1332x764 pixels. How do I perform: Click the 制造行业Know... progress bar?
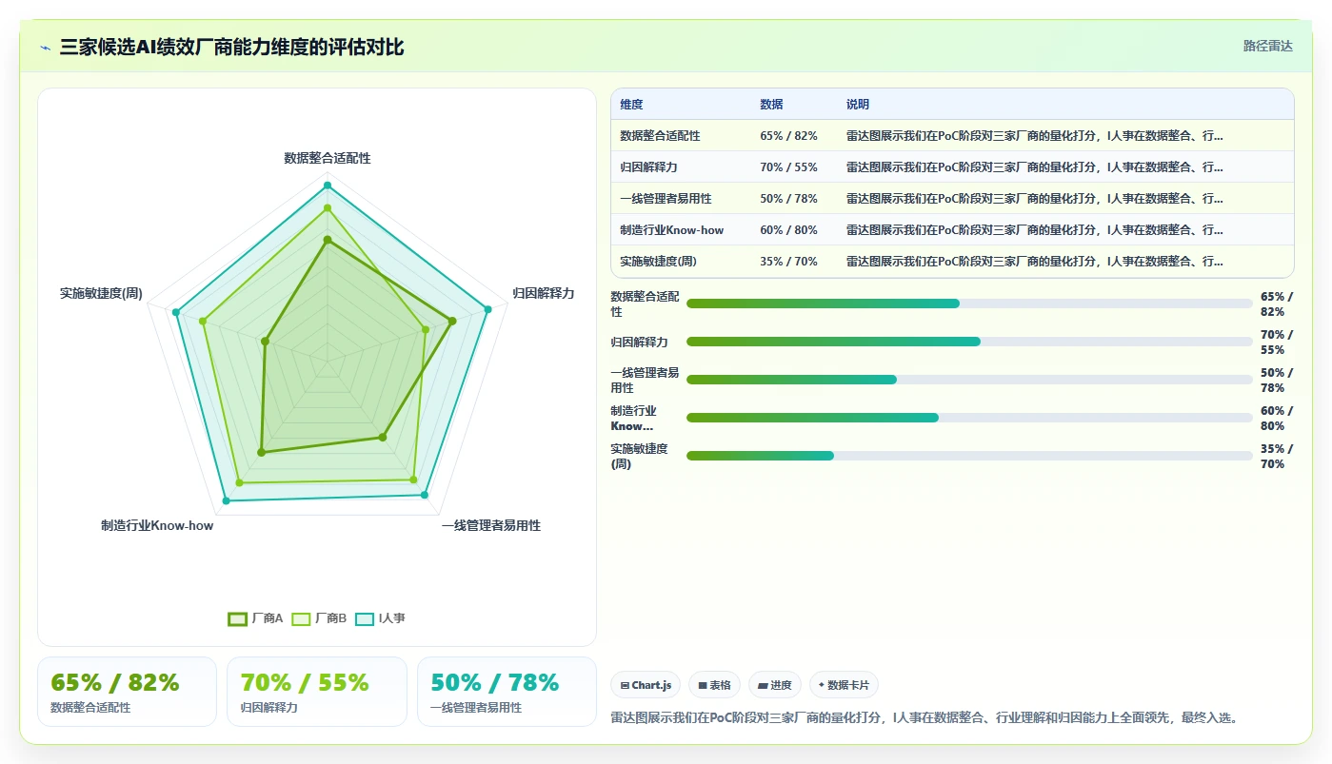[x=969, y=418]
